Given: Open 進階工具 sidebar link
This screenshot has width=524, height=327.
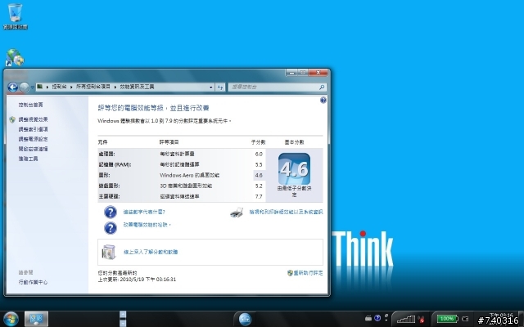Looking at the screenshot, I should pyautogui.click(x=28, y=159).
